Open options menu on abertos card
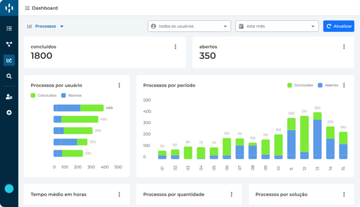Screen dimensions: 360x207 (x=344, y=47)
